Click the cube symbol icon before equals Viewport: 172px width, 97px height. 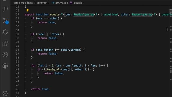(71, 3)
